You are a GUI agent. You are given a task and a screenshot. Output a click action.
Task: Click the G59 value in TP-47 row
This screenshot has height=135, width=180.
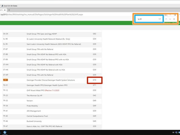(x=95, y=126)
